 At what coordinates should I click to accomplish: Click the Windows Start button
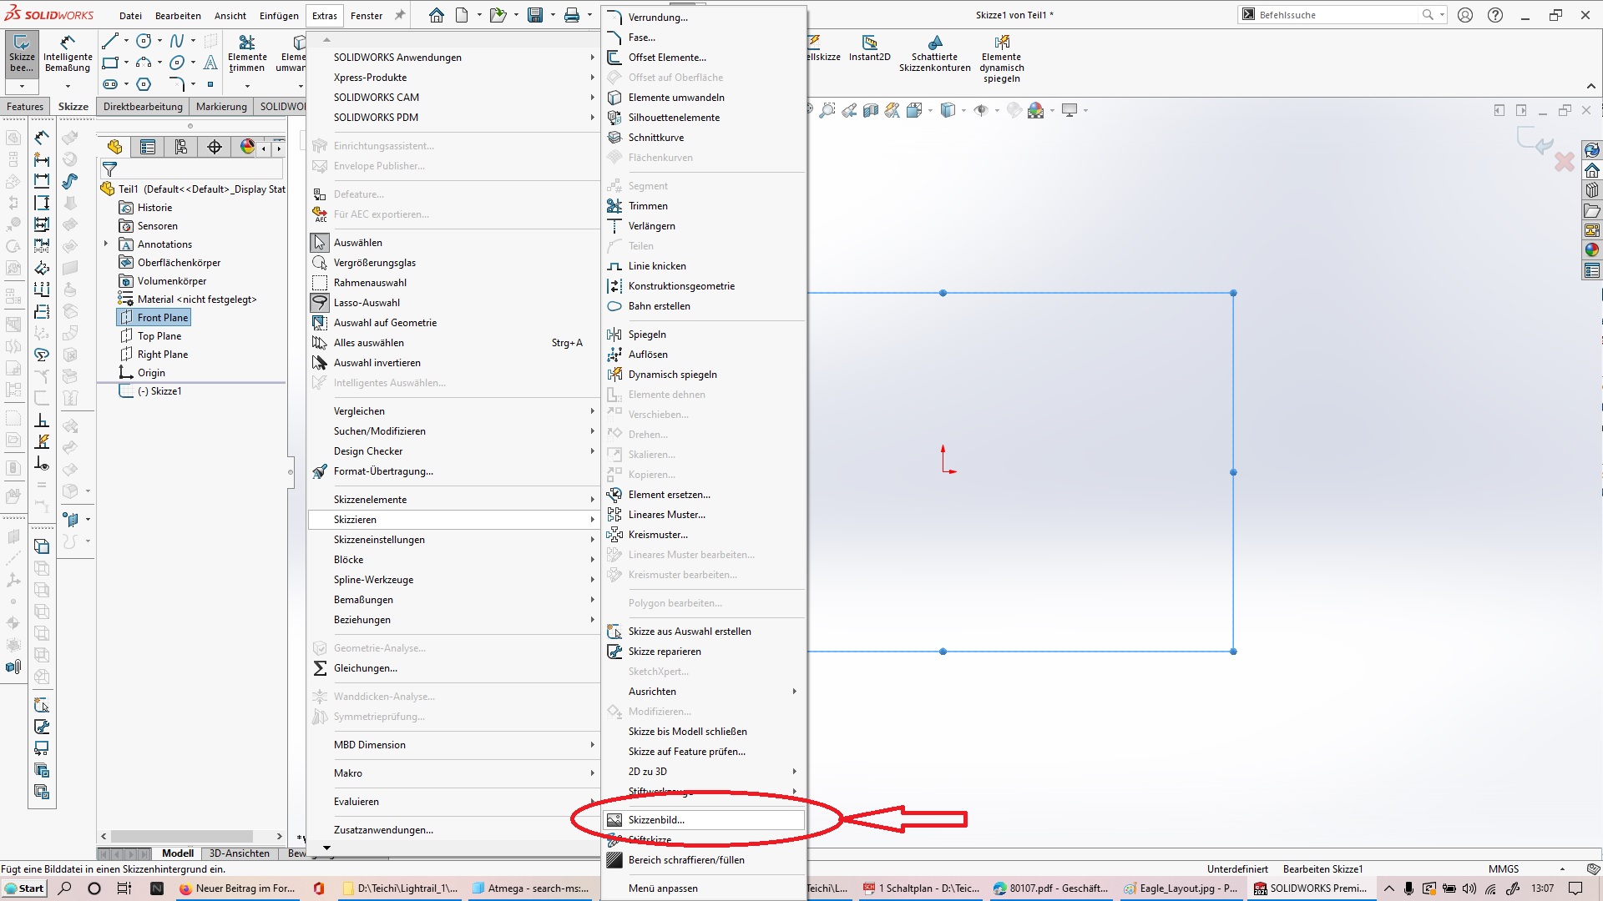[24, 888]
